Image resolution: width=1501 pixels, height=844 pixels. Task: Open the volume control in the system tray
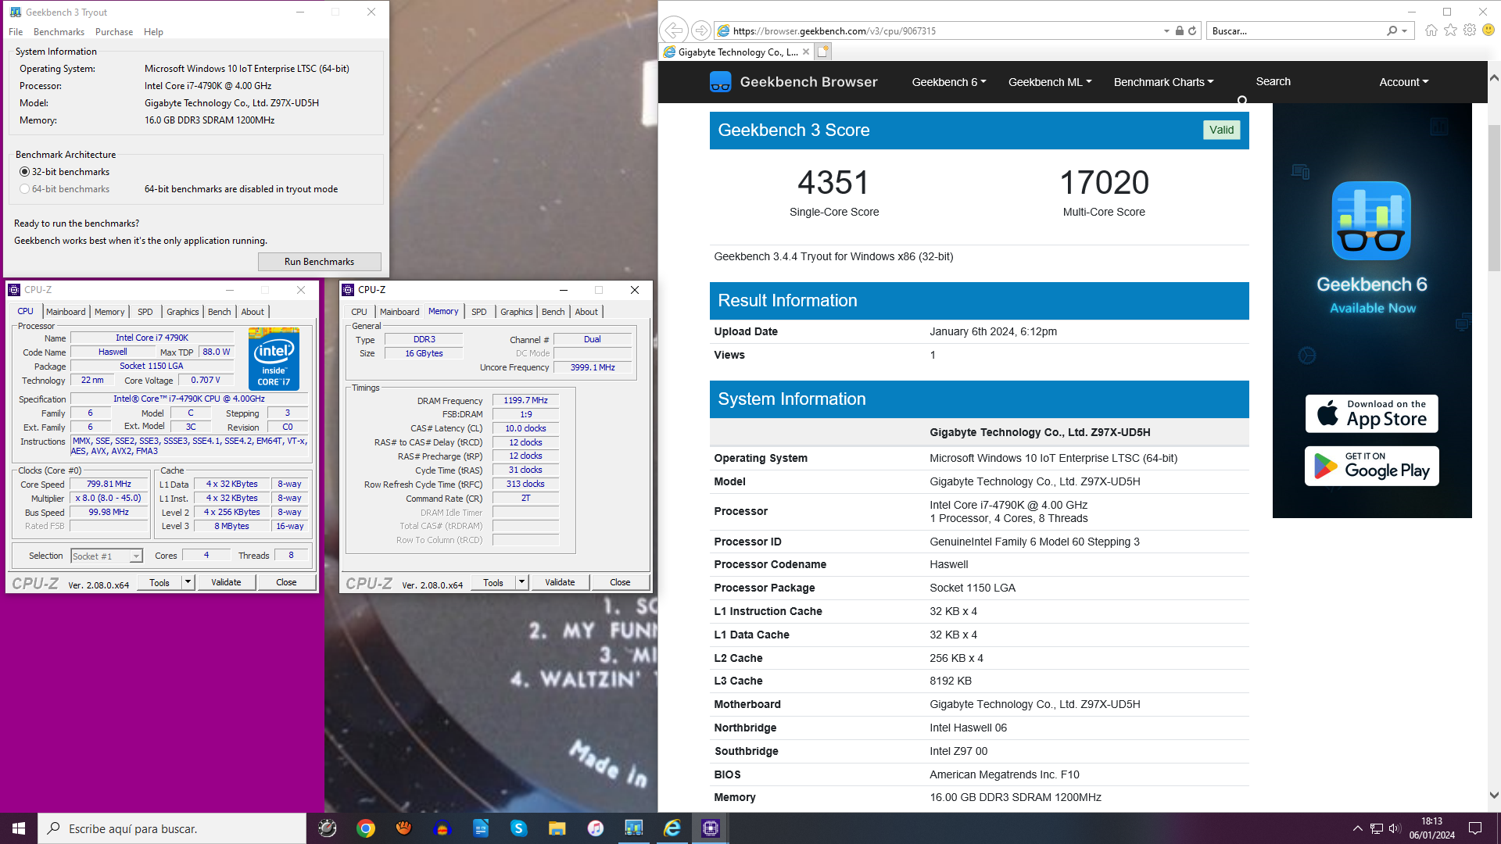1395,828
